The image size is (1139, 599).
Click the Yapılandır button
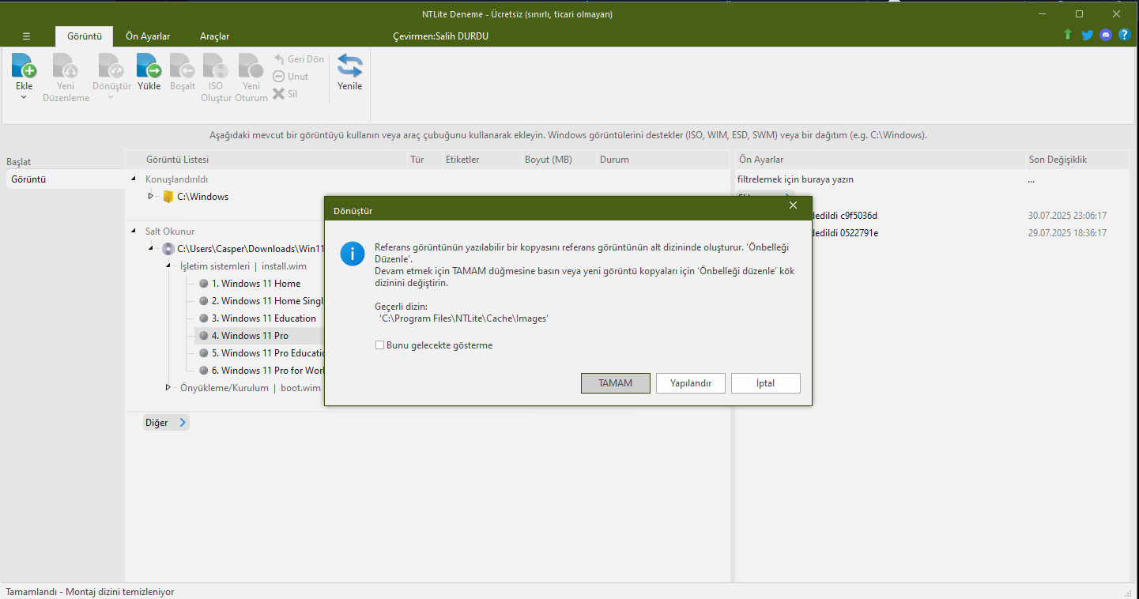691,383
